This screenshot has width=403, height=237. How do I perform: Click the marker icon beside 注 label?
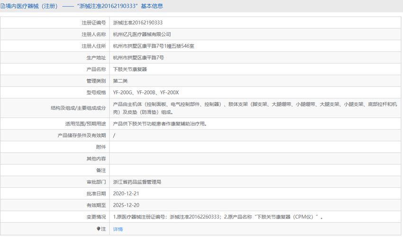(98, 229)
